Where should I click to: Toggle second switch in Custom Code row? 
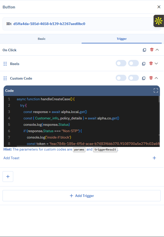[133, 78]
